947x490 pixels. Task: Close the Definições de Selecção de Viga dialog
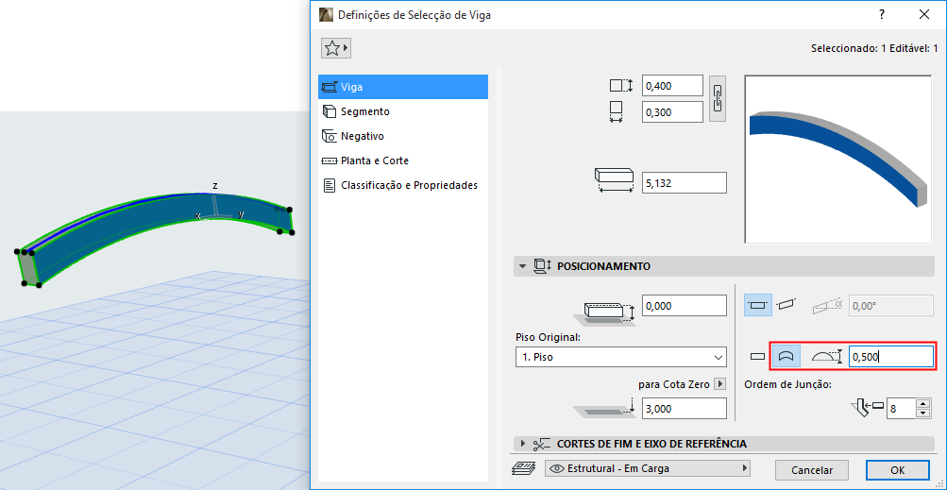pyautogui.click(x=924, y=14)
